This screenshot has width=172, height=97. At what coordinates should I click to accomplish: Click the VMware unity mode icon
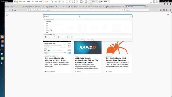click(x=77, y=2)
